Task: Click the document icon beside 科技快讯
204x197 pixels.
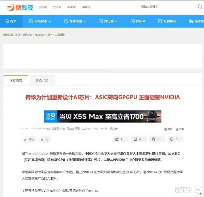Action: pyautogui.click(x=31, y=21)
